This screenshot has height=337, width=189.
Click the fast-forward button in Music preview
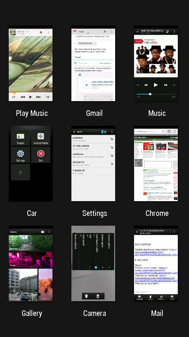pos(166,85)
